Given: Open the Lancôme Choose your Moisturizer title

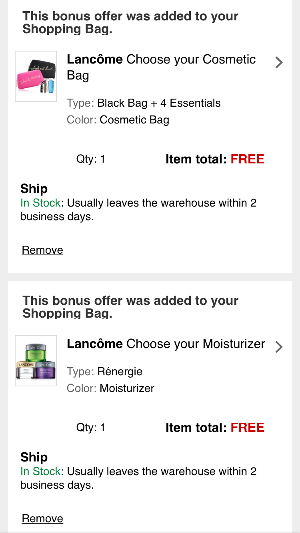Looking at the screenshot, I should [166, 344].
